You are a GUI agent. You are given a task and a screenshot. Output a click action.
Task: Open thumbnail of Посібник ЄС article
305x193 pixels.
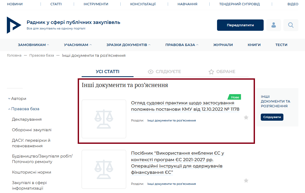tap(104, 169)
